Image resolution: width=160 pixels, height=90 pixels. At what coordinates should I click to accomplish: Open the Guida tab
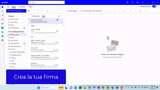[30, 7]
